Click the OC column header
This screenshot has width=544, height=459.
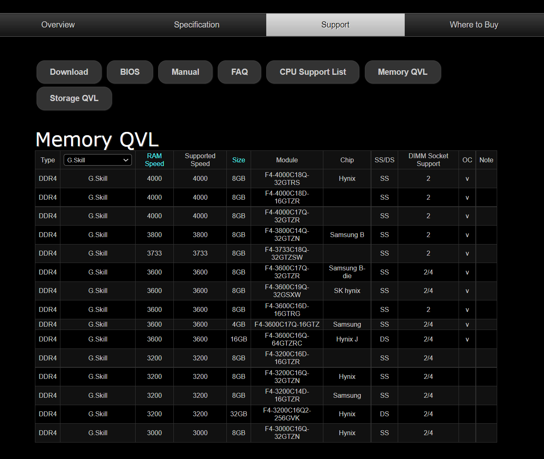click(x=467, y=160)
